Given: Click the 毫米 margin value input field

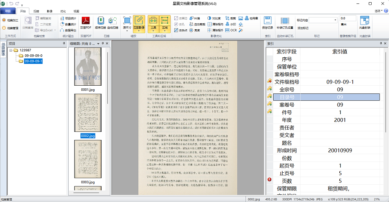Looking at the screenshot, I should [348, 18].
